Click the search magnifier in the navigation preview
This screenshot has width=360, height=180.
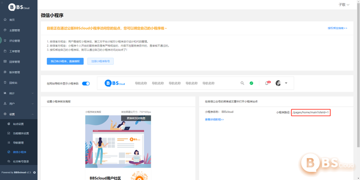pyautogui.click(x=242, y=83)
